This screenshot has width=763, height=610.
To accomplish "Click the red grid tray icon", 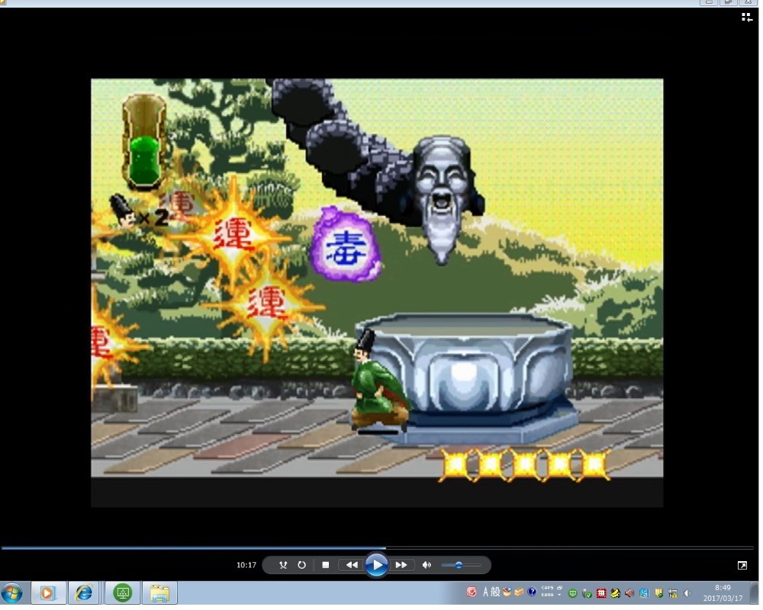I will (601, 593).
